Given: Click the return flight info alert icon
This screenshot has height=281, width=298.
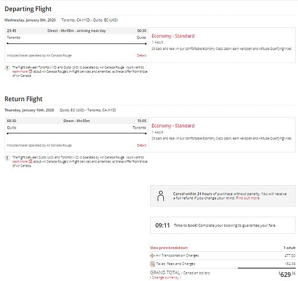Looking at the screenshot, I should coord(7,158).
